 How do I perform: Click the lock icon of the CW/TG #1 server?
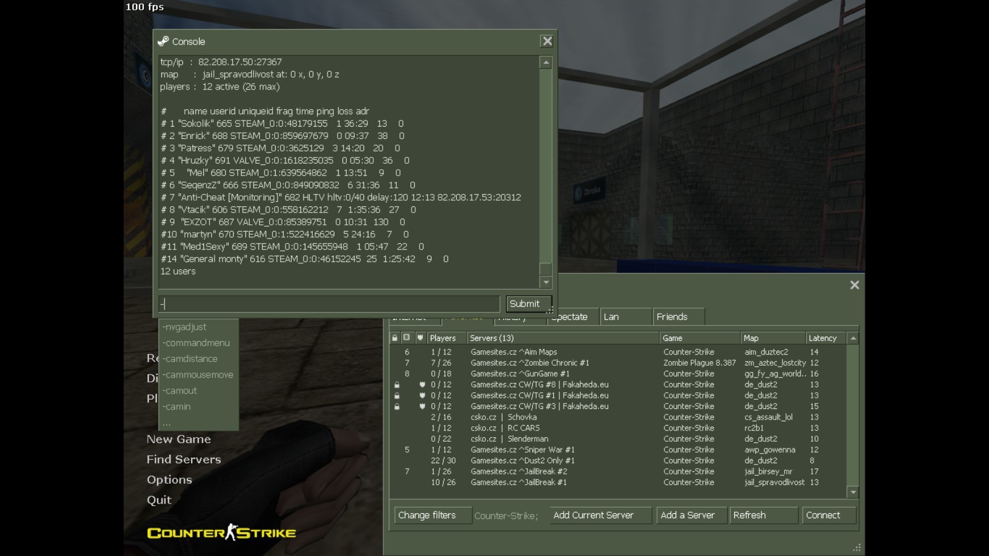tap(397, 396)
